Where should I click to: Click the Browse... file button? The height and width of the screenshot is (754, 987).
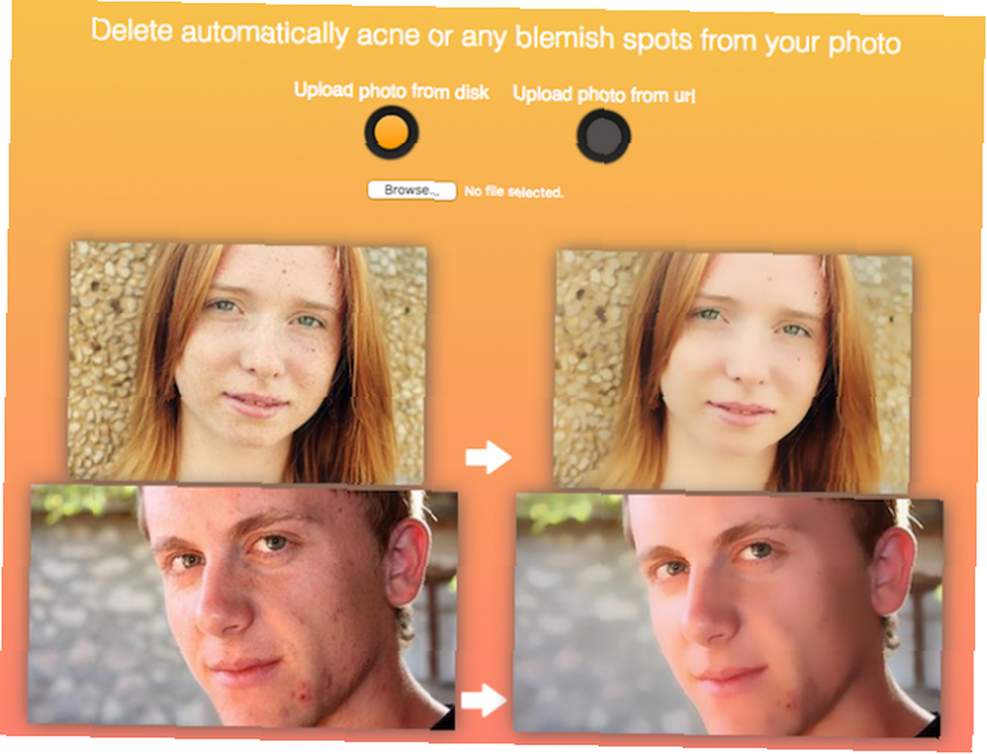pos(412,190)
